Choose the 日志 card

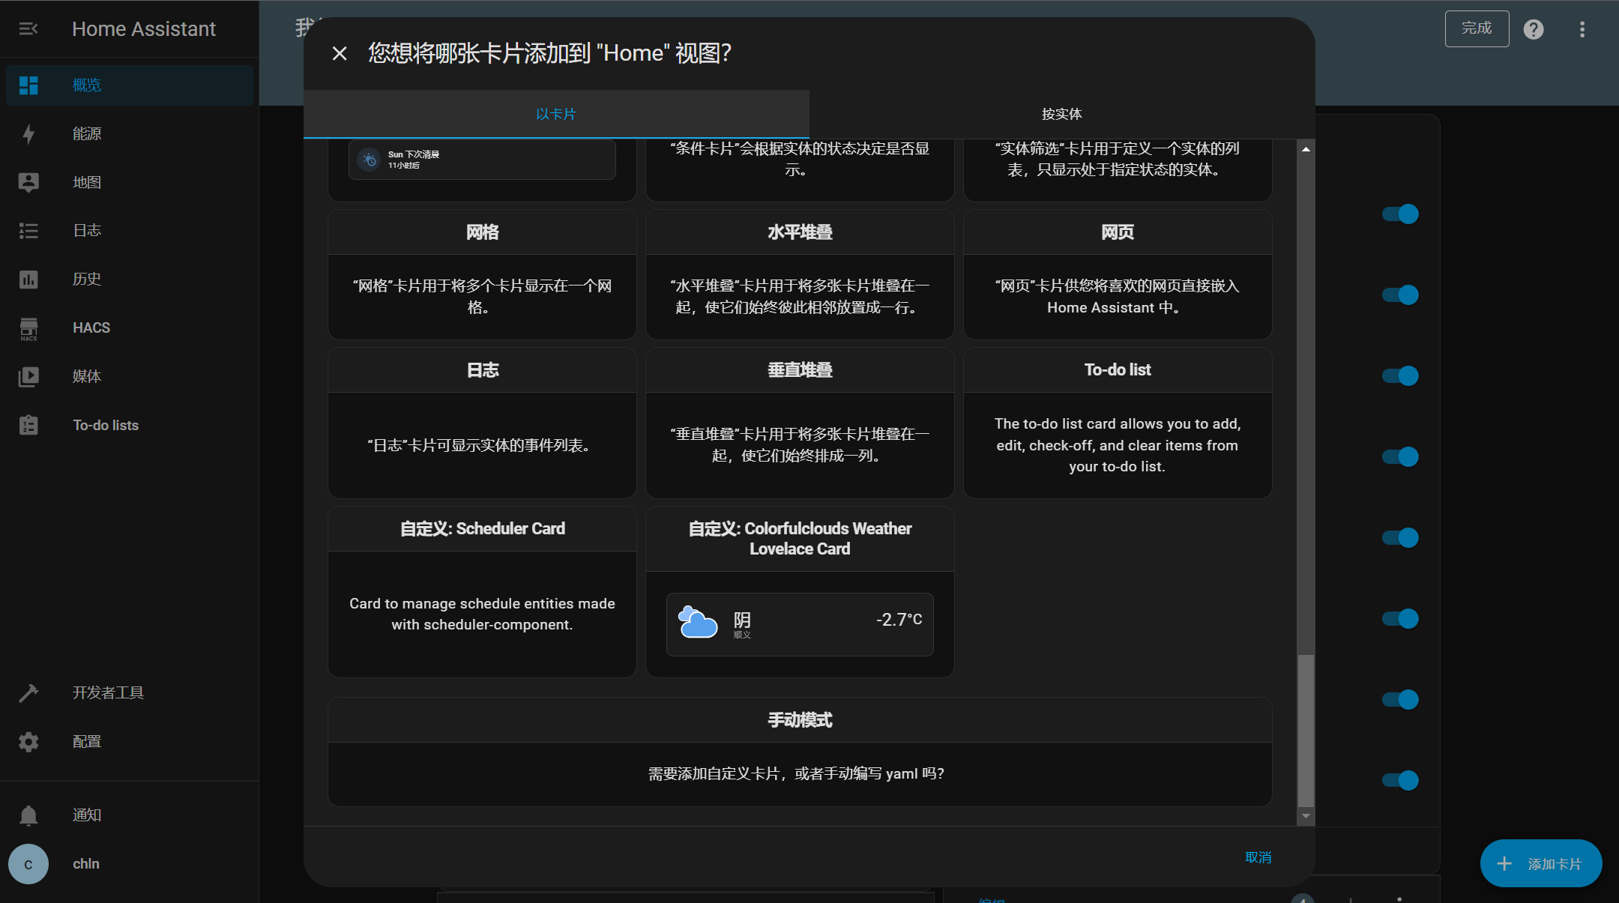pos(482,423)
